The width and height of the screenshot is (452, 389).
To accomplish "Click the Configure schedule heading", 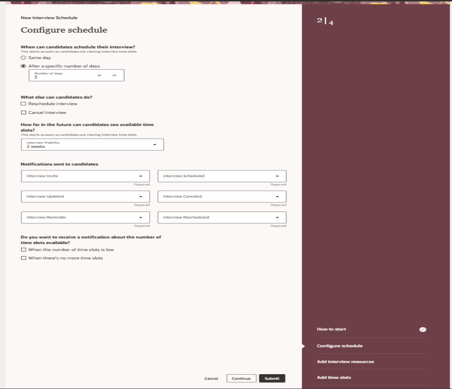I will click(64, 30).
